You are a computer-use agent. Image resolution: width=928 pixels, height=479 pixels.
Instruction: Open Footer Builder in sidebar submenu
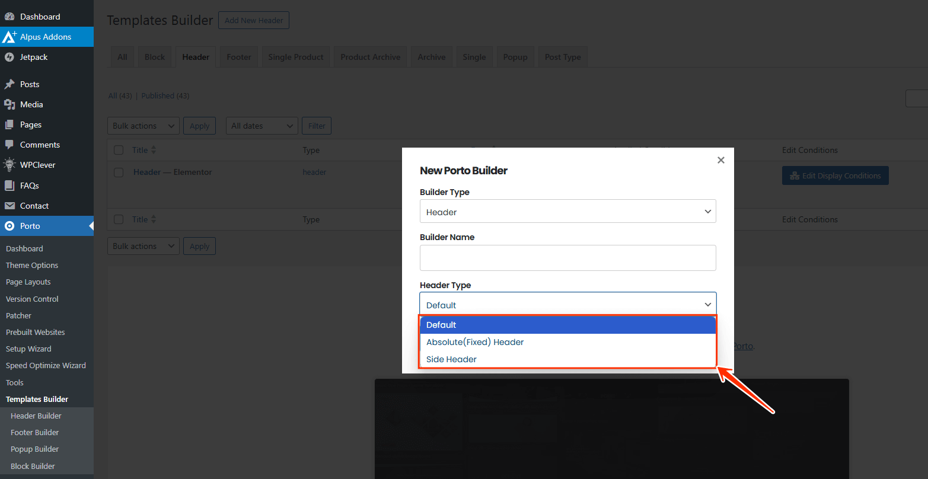pos(35,432)
